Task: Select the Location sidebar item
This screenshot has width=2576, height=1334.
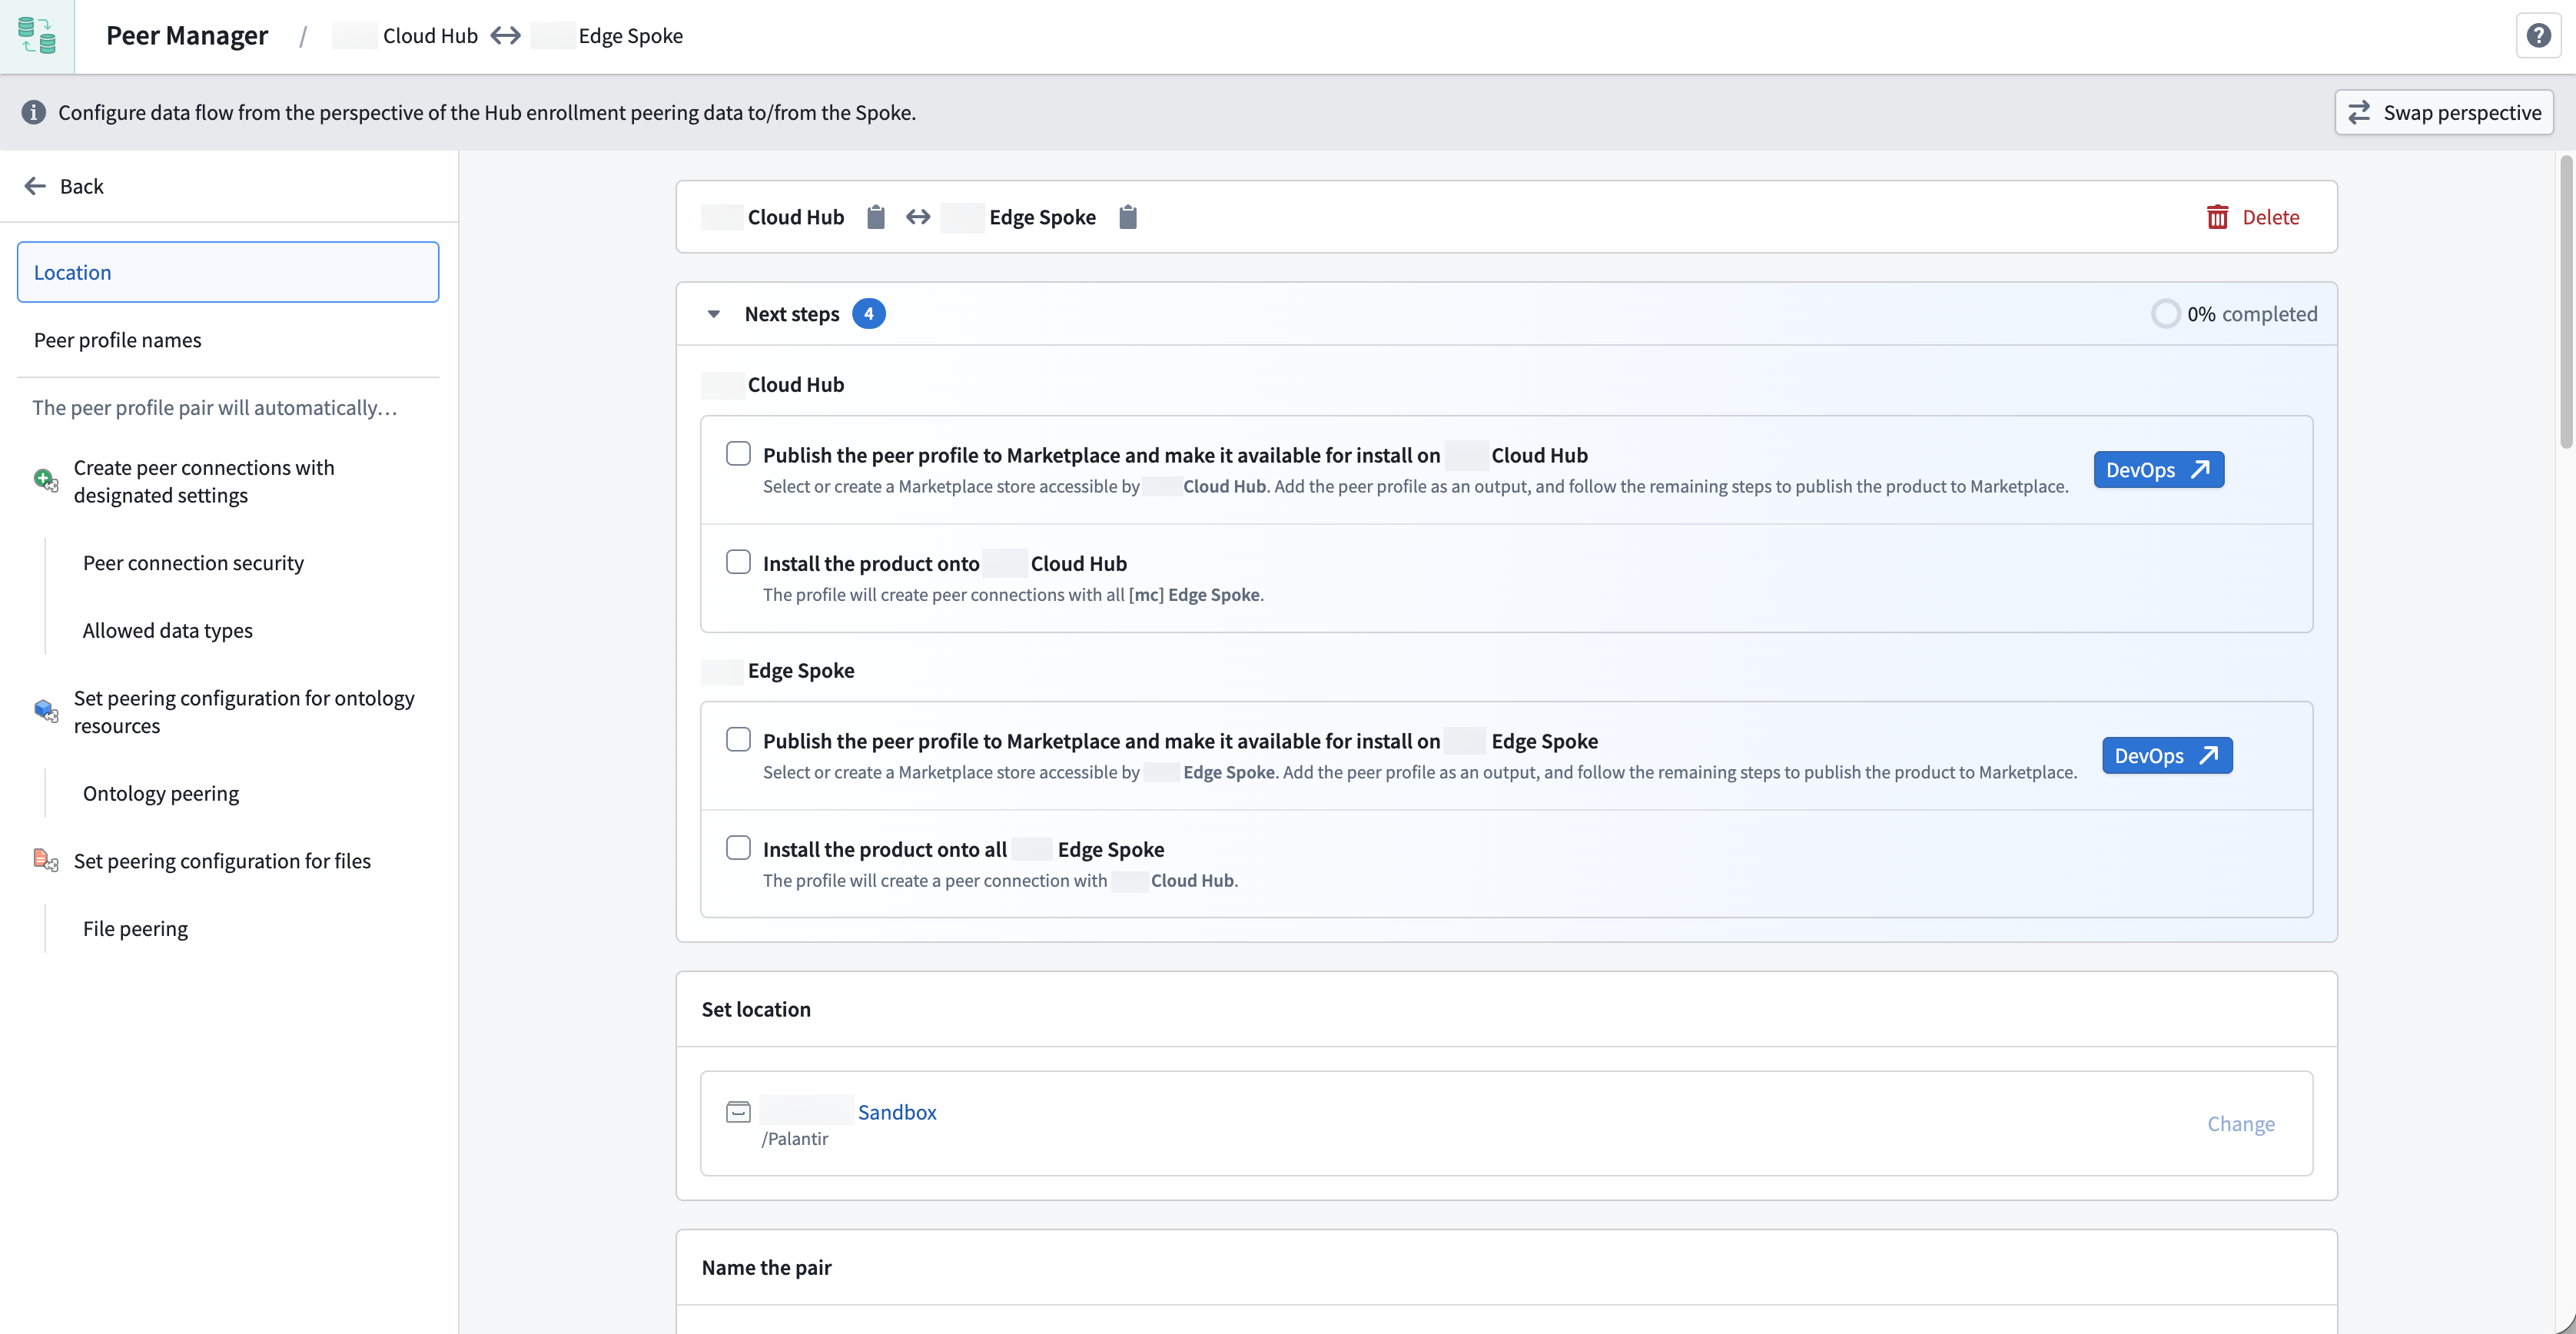Action: 228,272
